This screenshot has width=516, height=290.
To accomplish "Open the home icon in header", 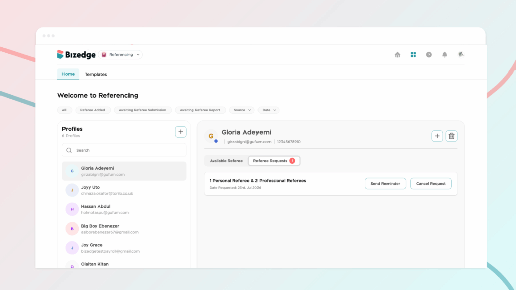I will (397, 55).
